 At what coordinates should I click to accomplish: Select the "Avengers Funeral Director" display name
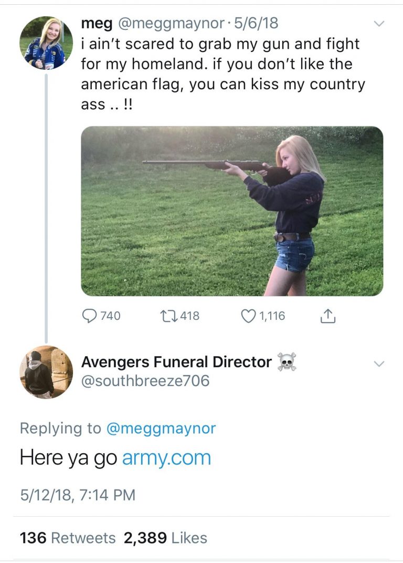coord(176,362)
